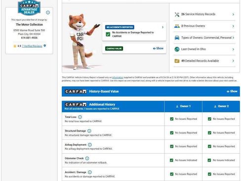Click the NO ACCIDENTS REPORTED badge

(120, 27)
